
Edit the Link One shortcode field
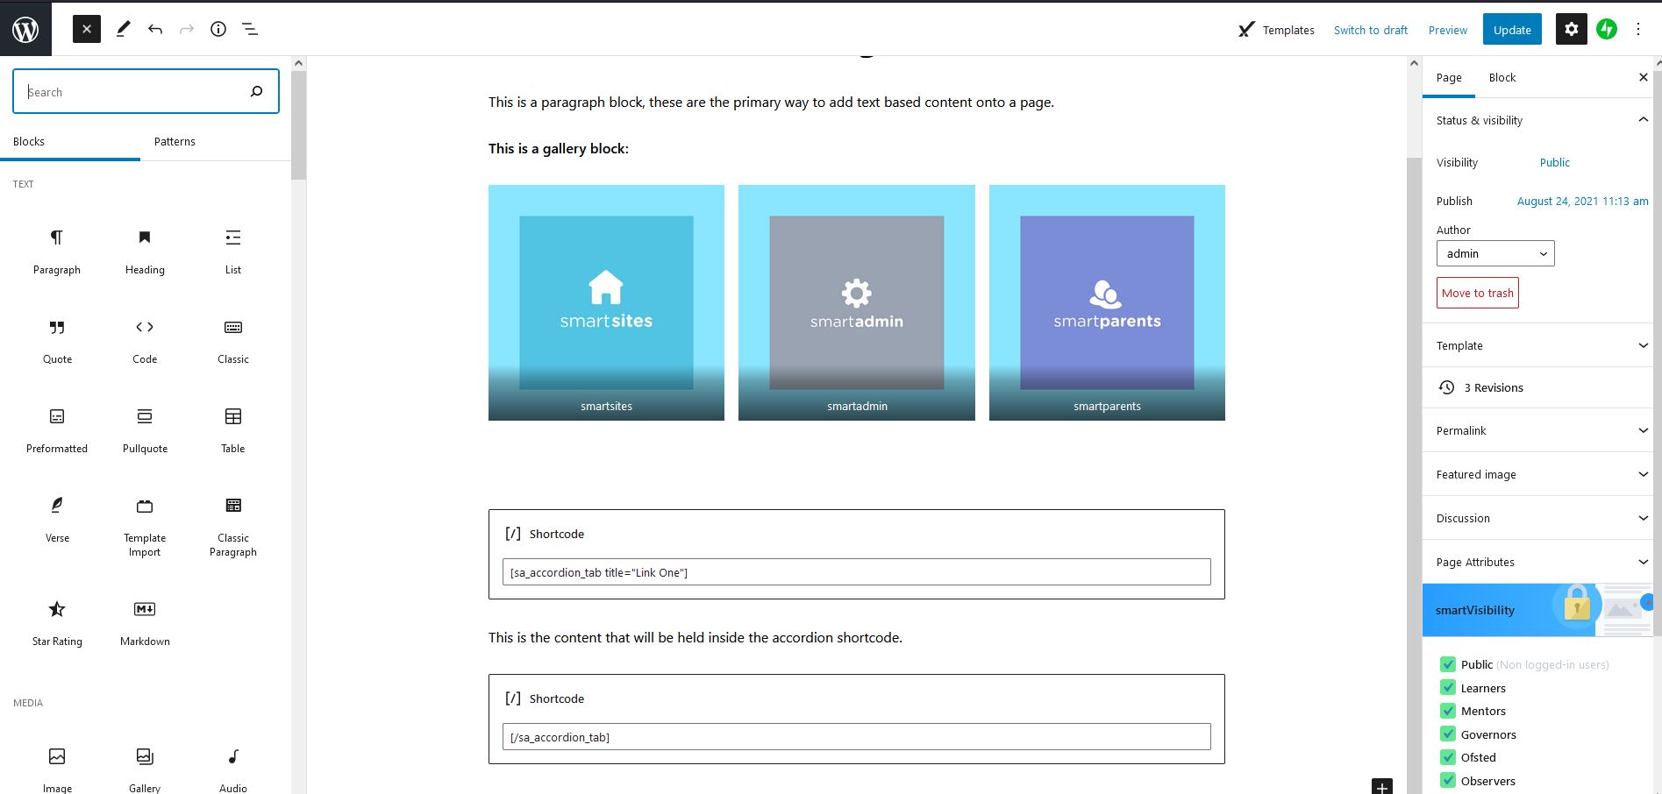click(x=857, y=572)
